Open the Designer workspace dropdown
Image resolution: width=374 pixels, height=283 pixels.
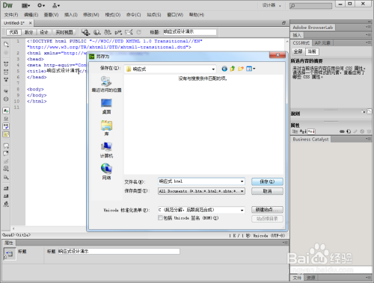(272, 5)
